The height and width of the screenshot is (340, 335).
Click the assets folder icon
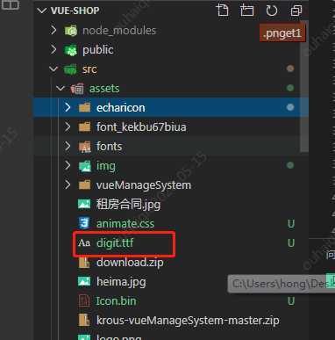pyautogui.click(x=77, y=89)
